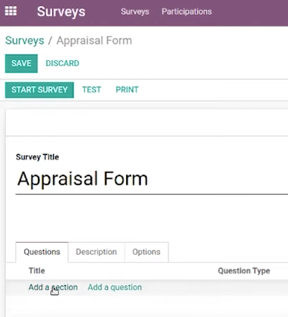288x317 pixels.
Task: Discard the survey changes
Action: tap(62, 63)
